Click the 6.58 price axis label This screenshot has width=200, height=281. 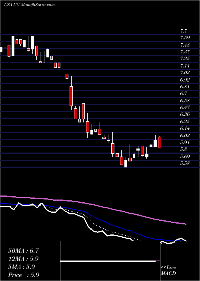click(185, 101)
